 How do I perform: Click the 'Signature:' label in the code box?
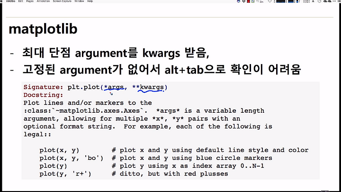click(x=43, y=87)
